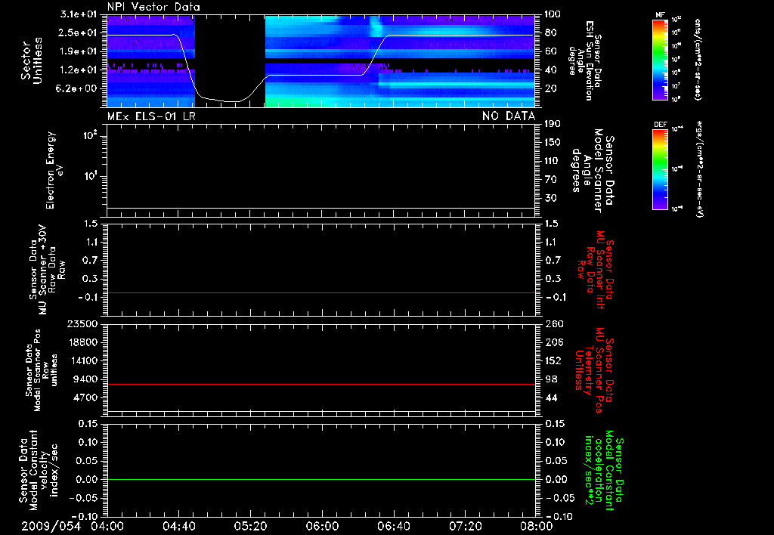Click the 07:20 time axis label
This screenshot has height=535, width=774.
tap(466, 526)
